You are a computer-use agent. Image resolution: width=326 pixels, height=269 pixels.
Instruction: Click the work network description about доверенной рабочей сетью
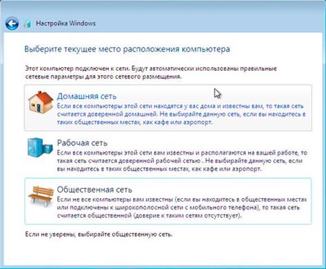point(182,161)
